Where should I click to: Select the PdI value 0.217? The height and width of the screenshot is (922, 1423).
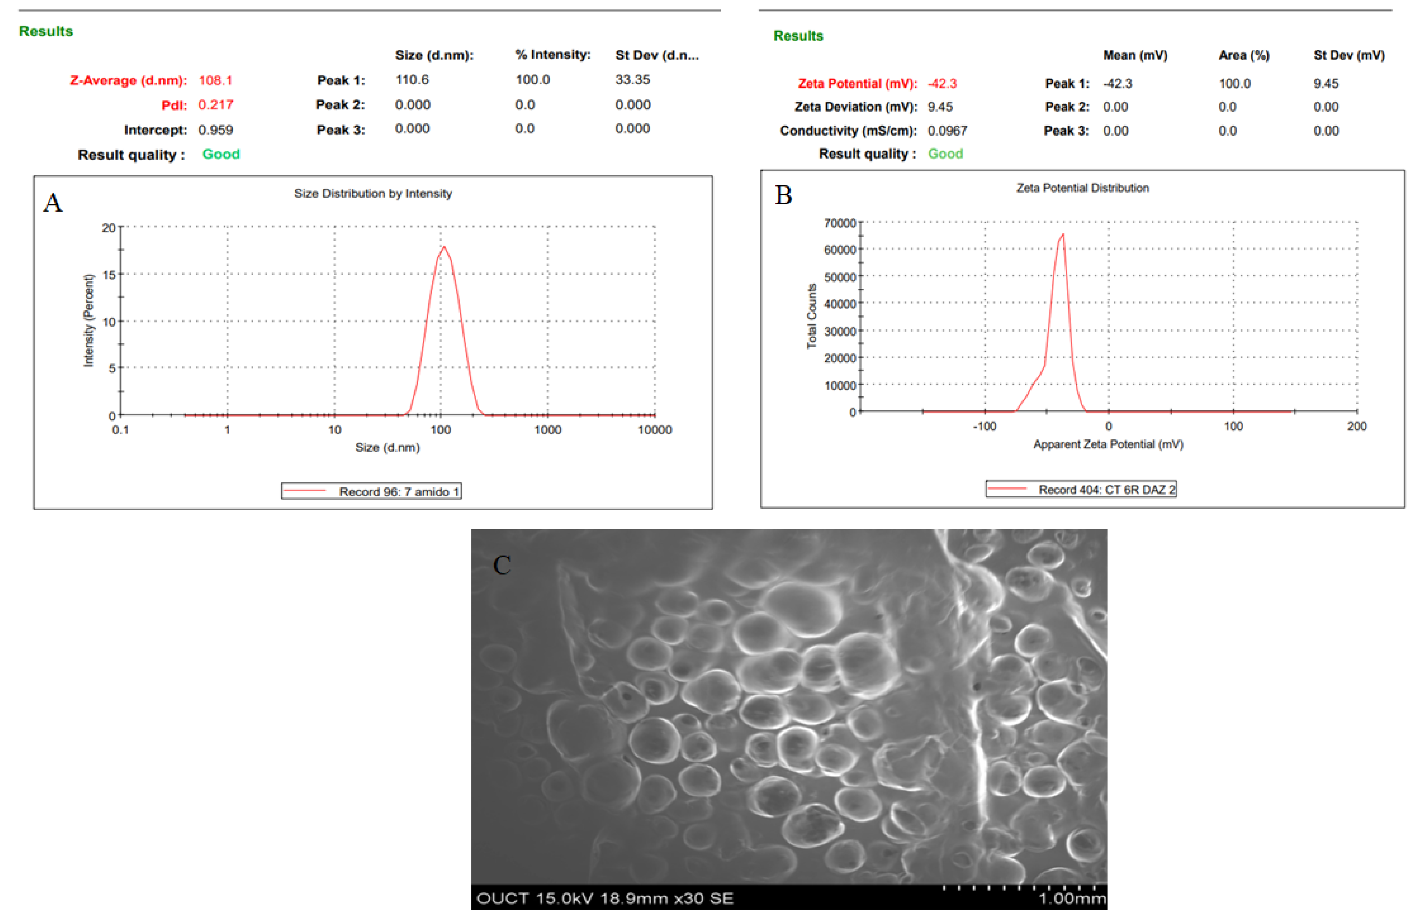click(x=217, y=105)
